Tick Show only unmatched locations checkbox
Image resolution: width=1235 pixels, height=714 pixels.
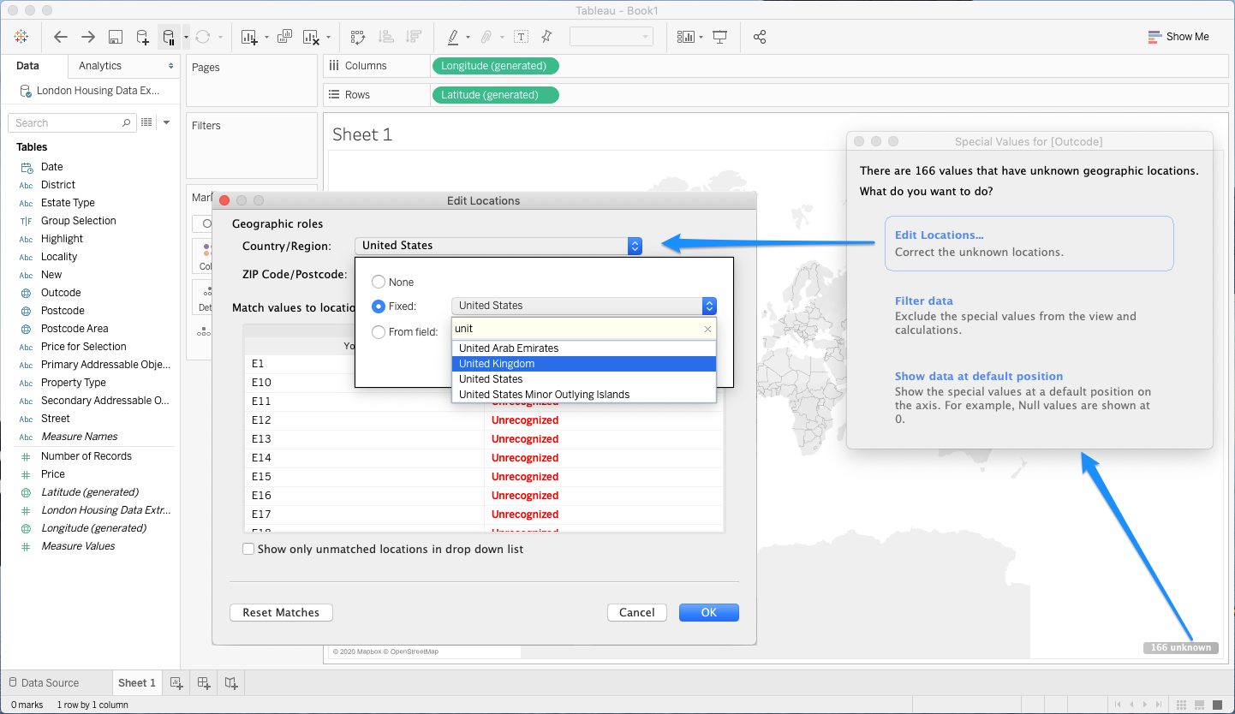coord(248,549)
